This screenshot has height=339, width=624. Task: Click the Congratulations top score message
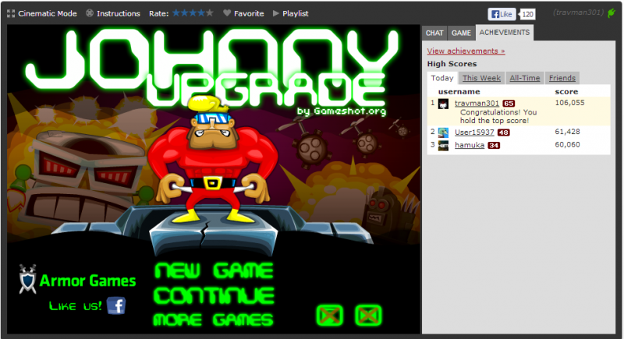pyautogui.click(x=498, y=116)
